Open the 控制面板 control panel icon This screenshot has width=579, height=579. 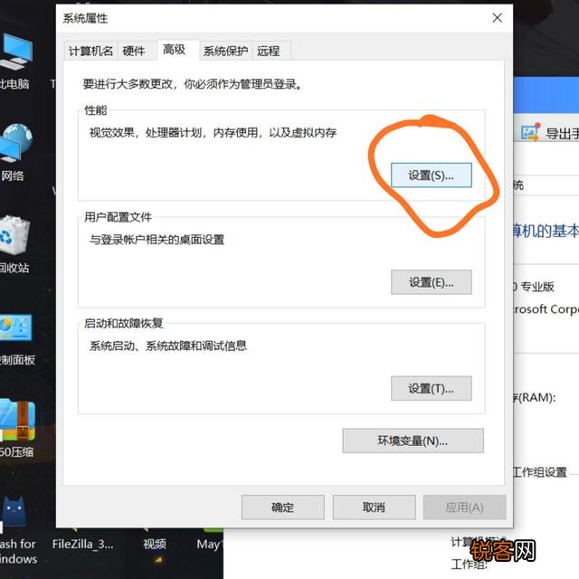[15, 327]
